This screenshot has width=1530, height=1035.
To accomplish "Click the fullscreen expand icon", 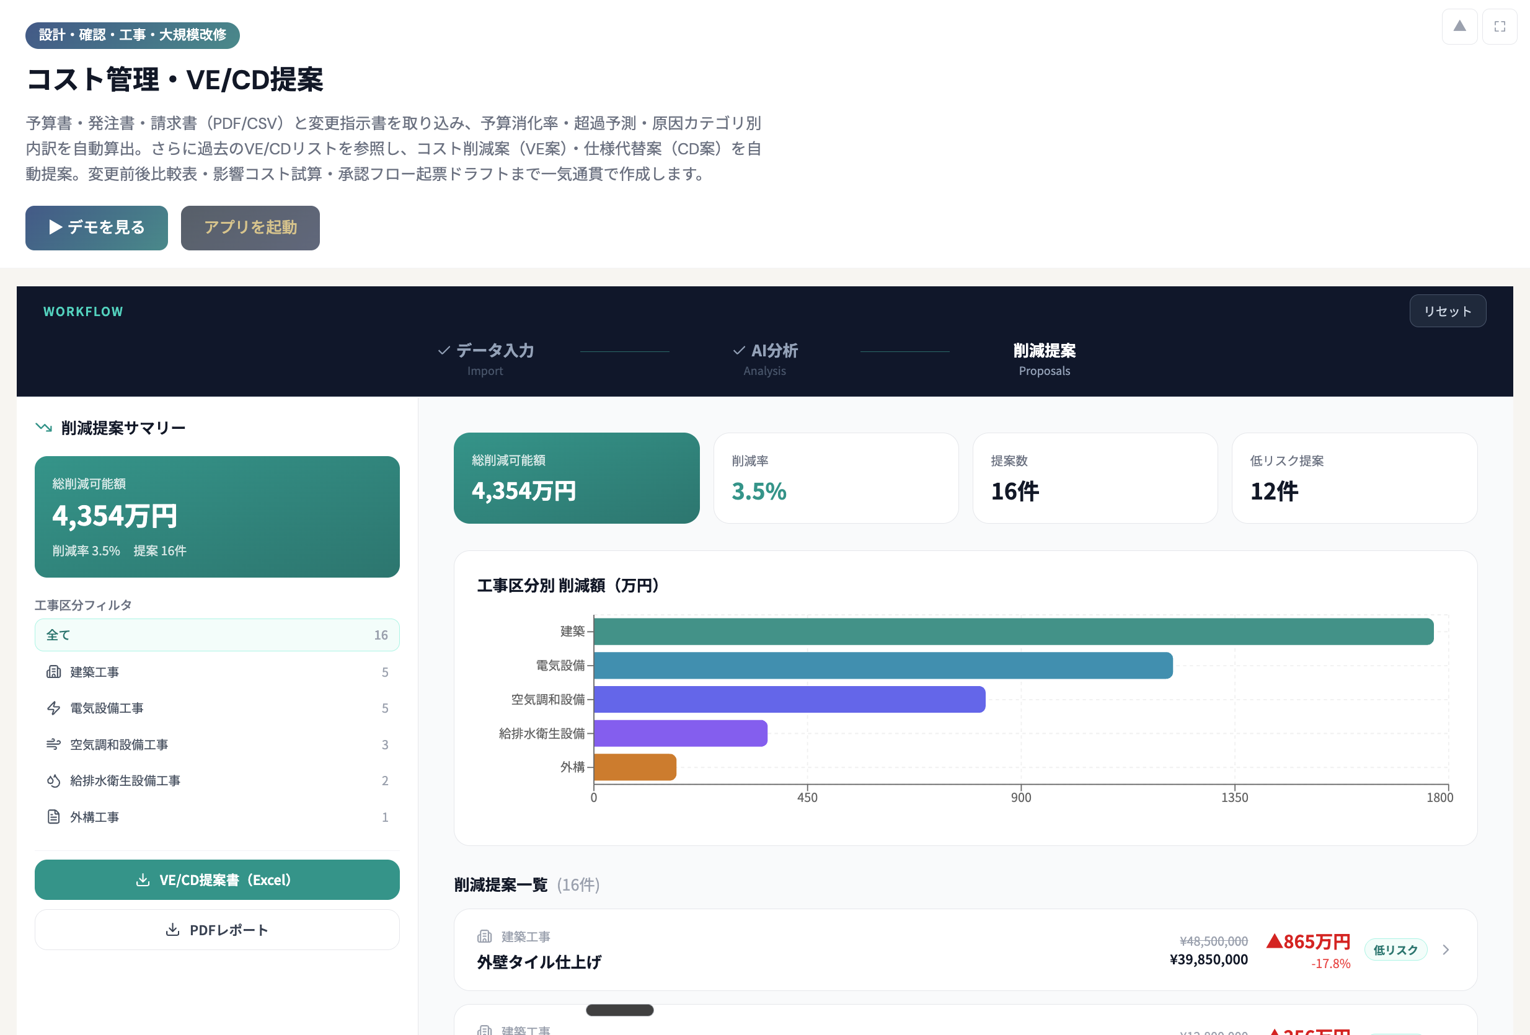I will pyautogui.click(x=1500, y=26).
